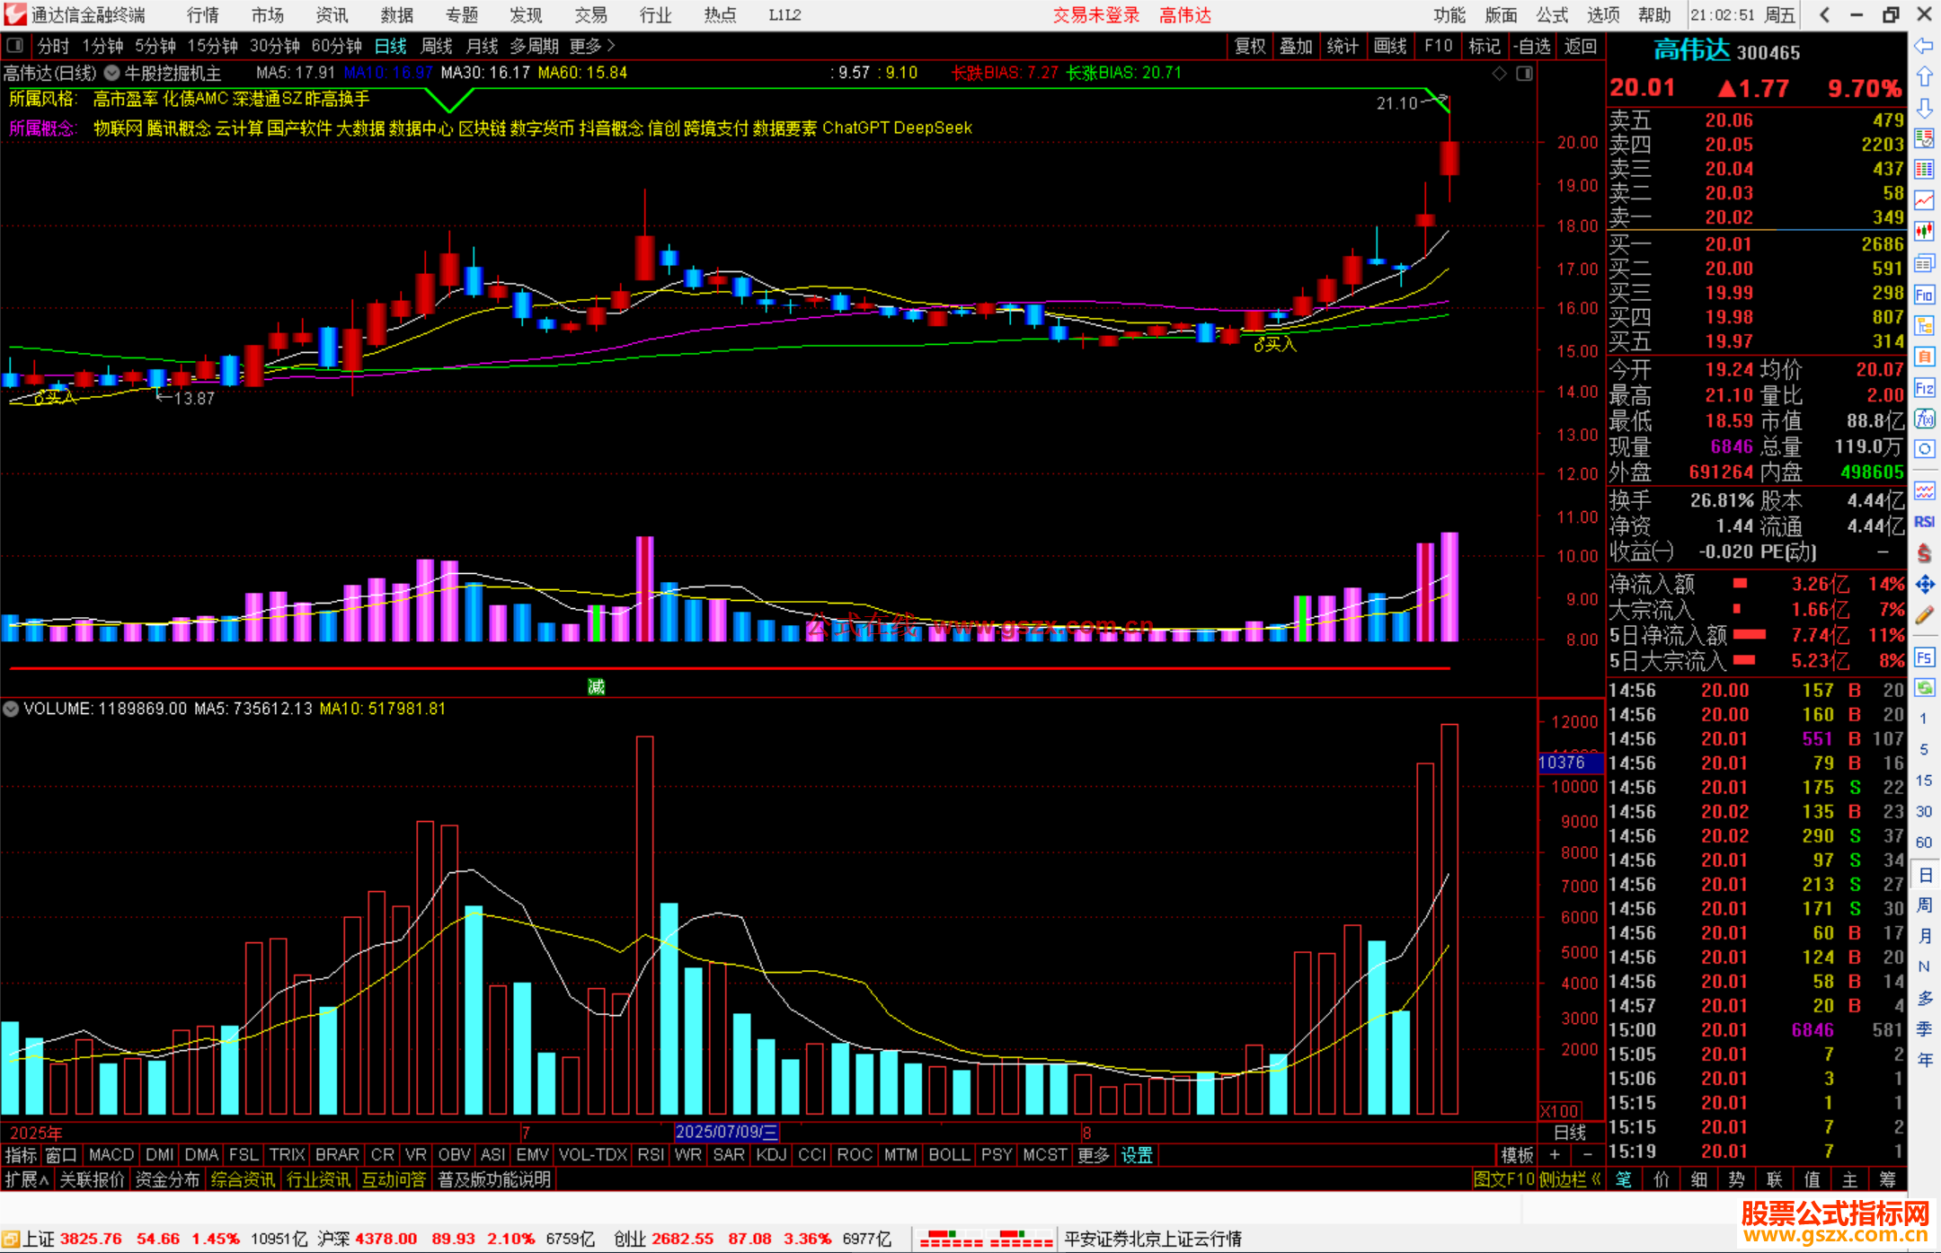Click the minus zoom-out button near 模板
The width and height of the screenshot is (1941, 1253).
1587,1154
